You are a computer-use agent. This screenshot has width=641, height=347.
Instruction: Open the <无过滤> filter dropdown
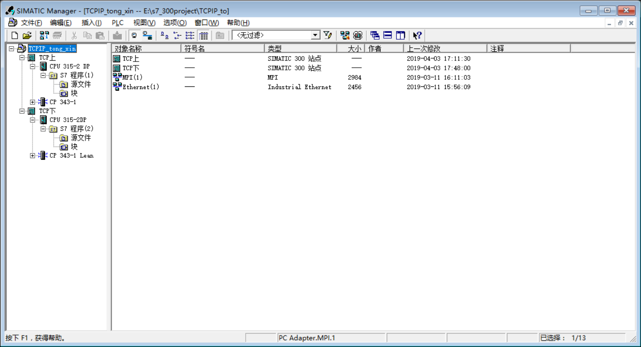(315, 35)
